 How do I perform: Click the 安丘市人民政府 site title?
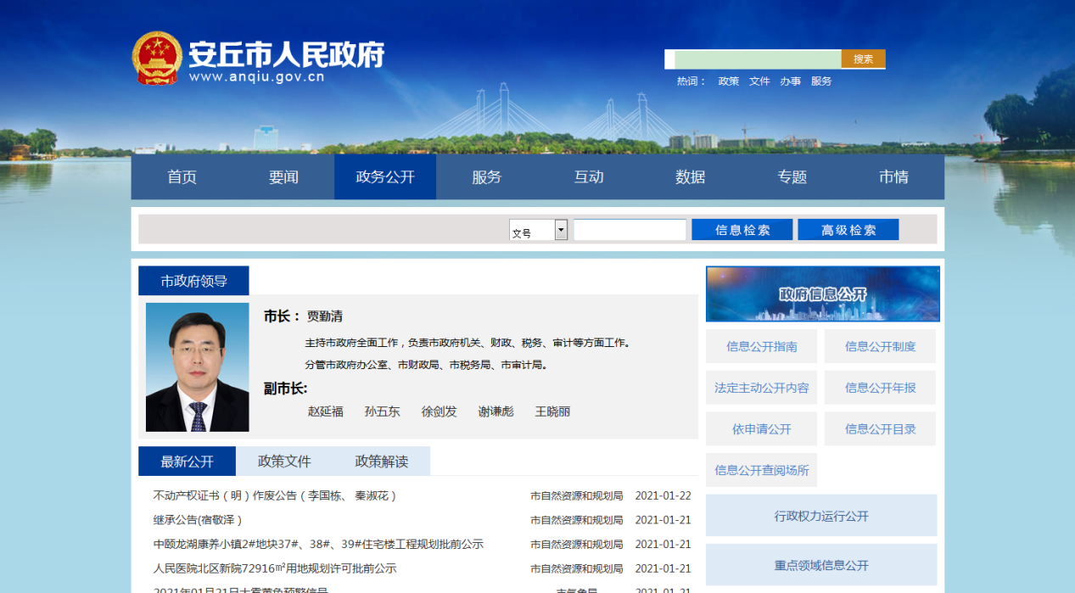pos(286,54)
